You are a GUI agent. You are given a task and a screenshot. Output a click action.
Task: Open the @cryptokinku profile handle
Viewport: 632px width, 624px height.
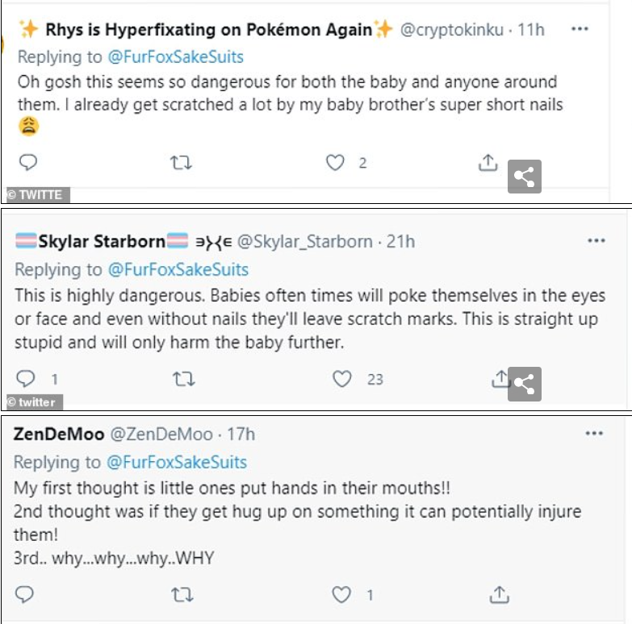coord(451,31)
